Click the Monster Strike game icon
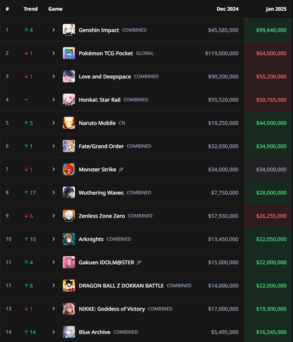 (x=69, y=169)
